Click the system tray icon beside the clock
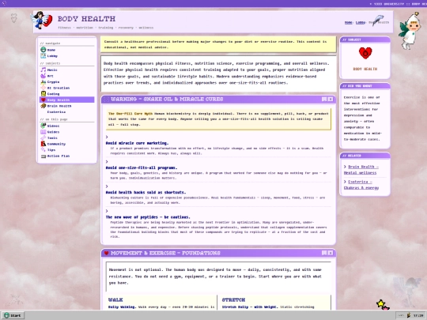 point(409,315)
